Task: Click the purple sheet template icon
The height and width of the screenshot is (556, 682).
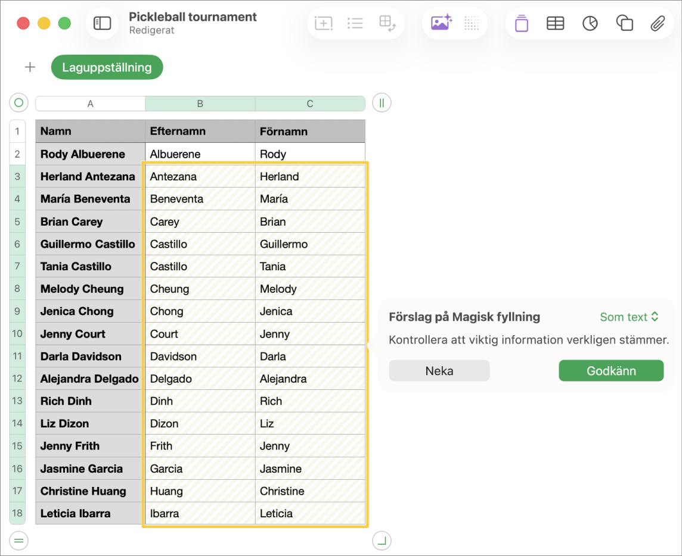Action: (522, 23)
